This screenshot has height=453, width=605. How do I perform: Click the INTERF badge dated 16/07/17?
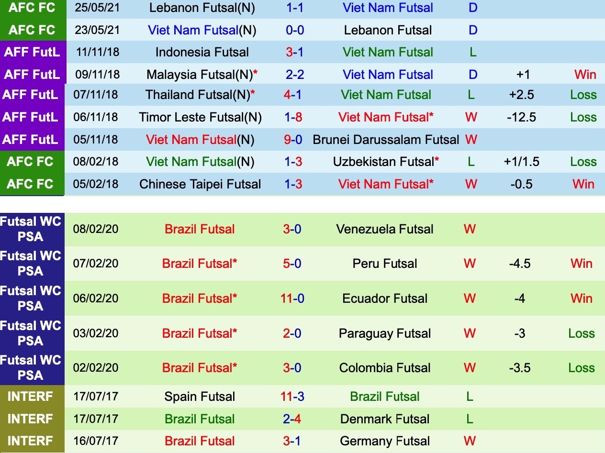tap(32, 441)
